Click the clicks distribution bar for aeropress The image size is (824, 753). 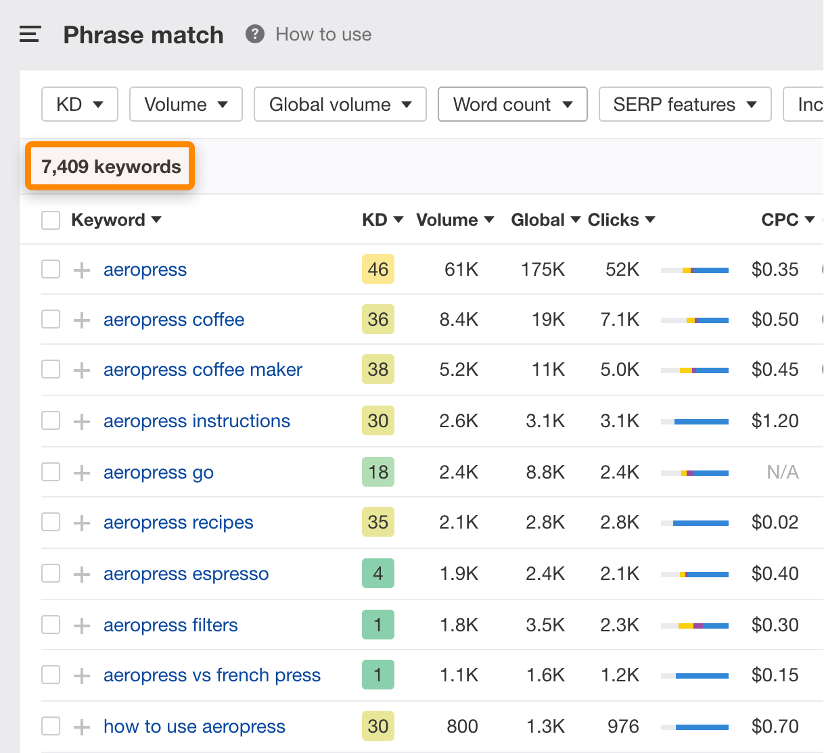click(x=695, y=270)
